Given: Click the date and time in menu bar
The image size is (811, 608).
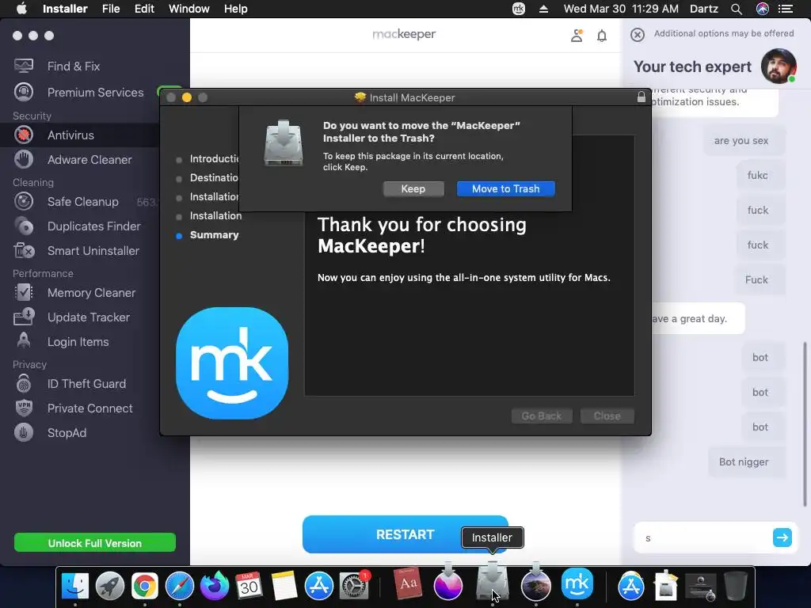Looking at the screenshot, I should pos(621,9).
